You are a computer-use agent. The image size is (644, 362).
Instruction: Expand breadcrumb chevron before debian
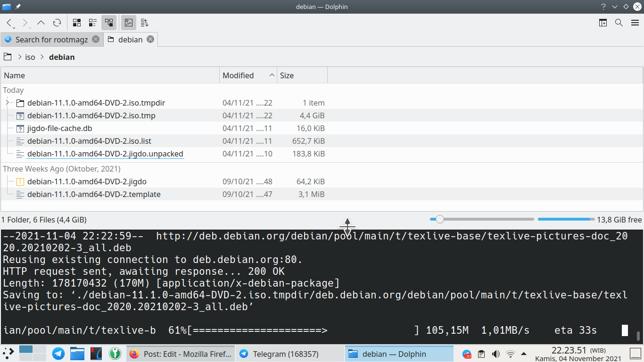point(42,57)
